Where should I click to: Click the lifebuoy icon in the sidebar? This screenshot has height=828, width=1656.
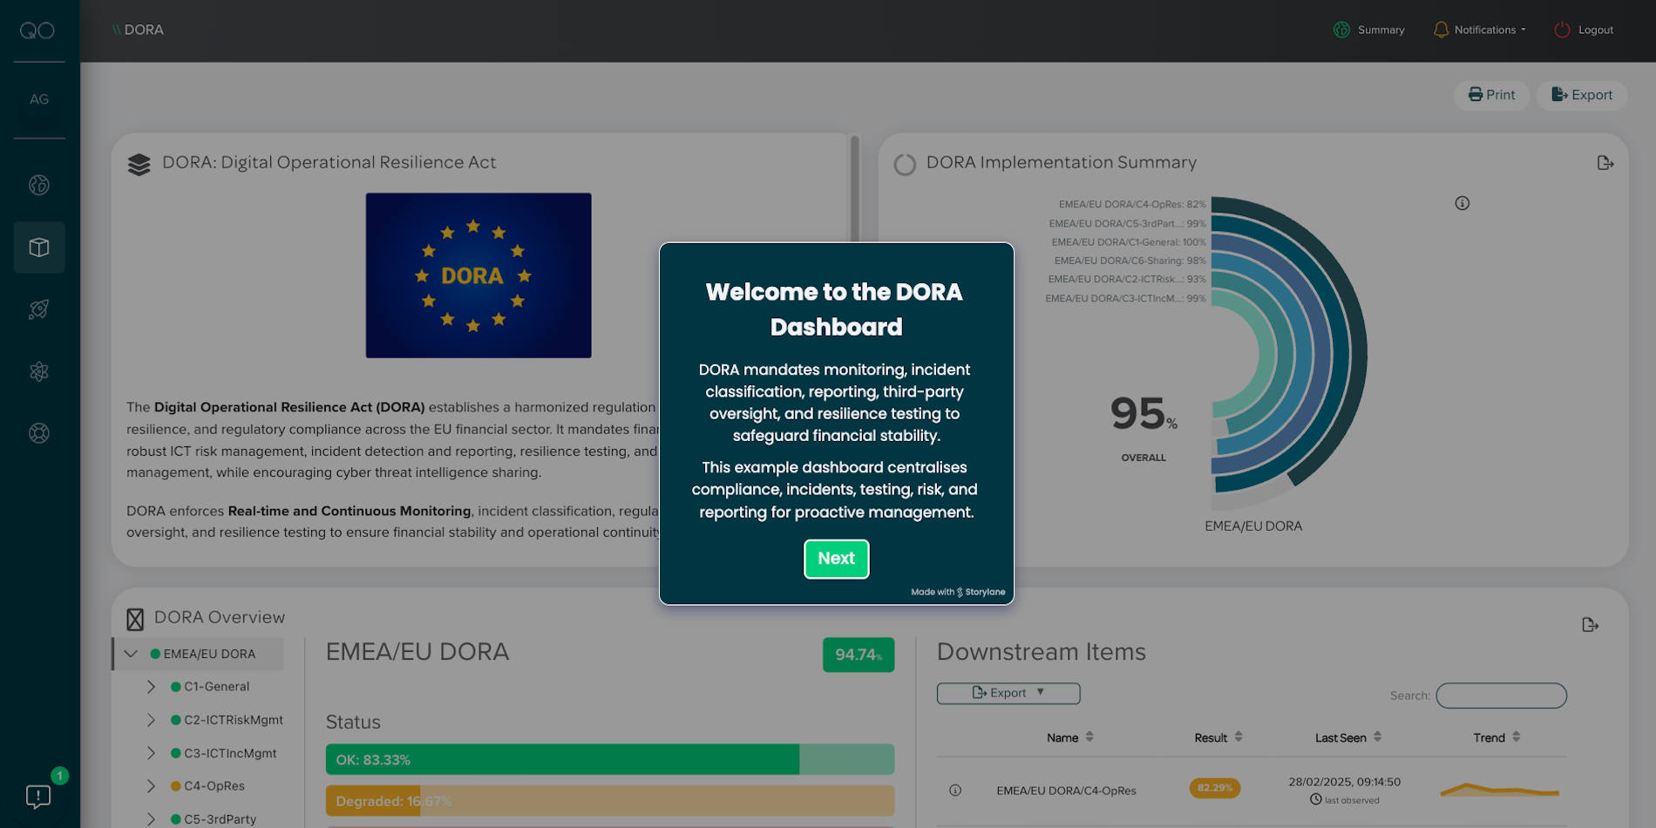coord(39,433)
